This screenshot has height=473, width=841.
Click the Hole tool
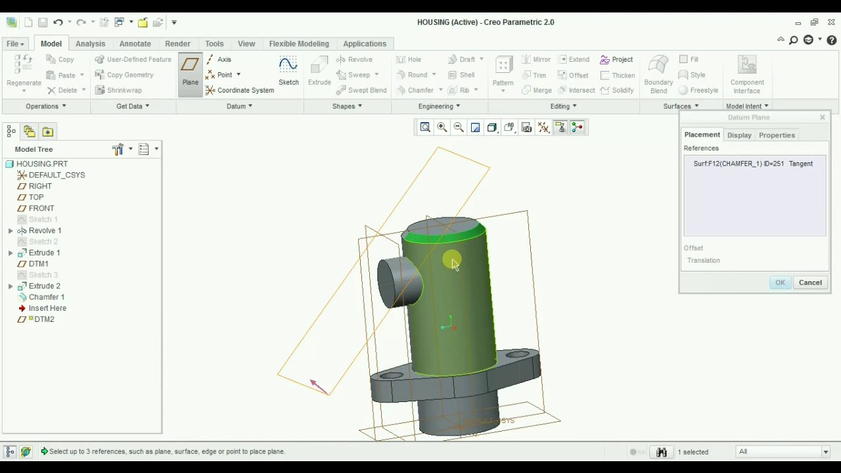point(409,59)
